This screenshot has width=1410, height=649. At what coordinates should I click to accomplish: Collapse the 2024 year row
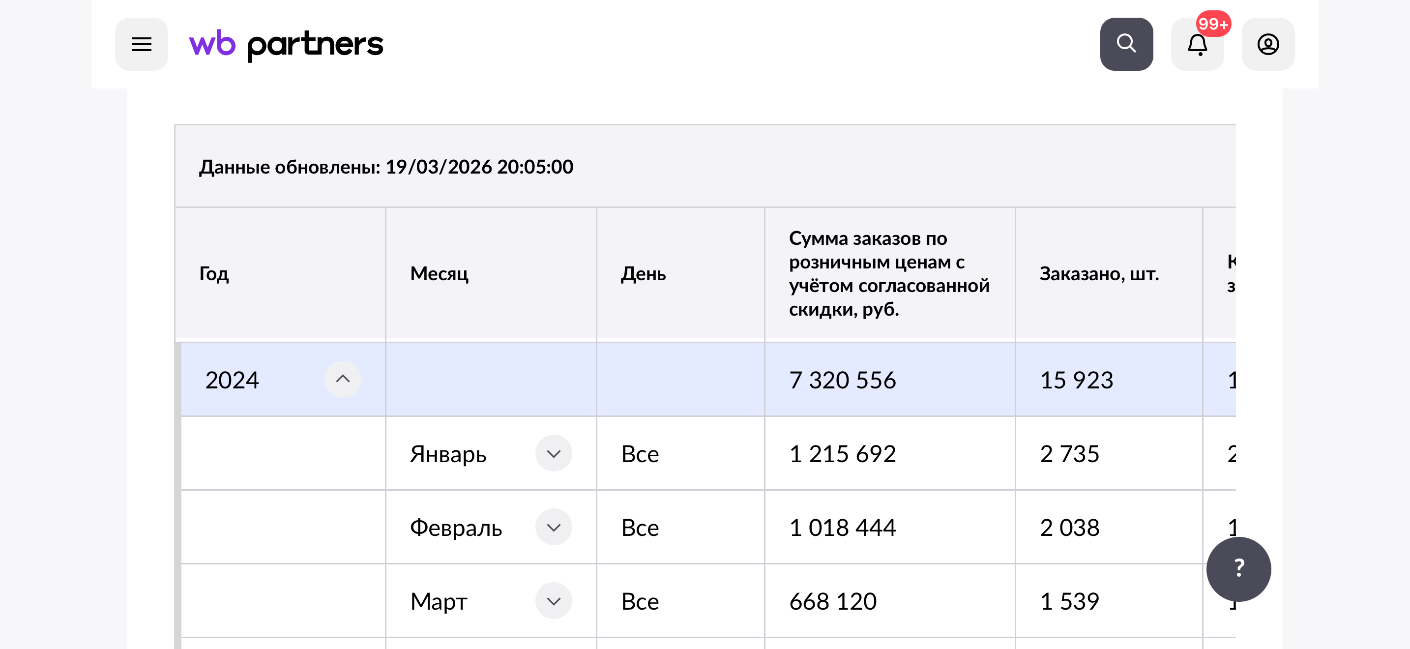click(x=343, y=379)
